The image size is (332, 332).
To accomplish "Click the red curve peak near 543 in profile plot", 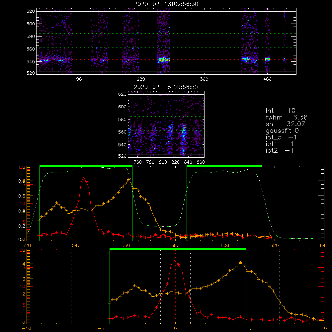I will [84, 177].
